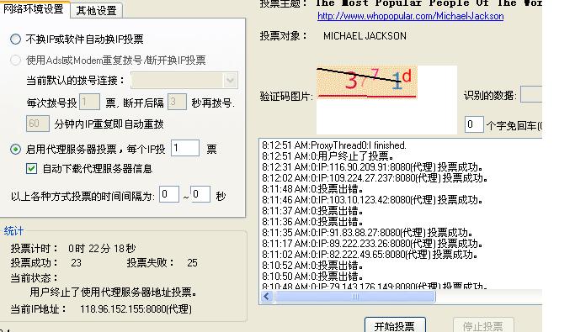Select log line with IP 109.224.27.237
This screenshot has width=575, height=332.
[375, 178]
